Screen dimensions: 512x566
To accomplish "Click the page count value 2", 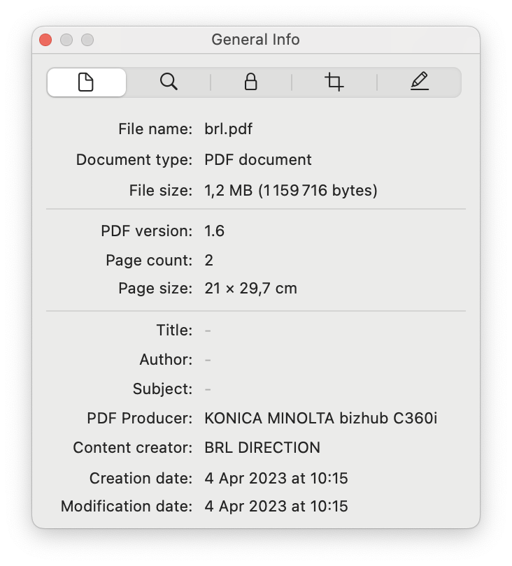I will (209, 260).
